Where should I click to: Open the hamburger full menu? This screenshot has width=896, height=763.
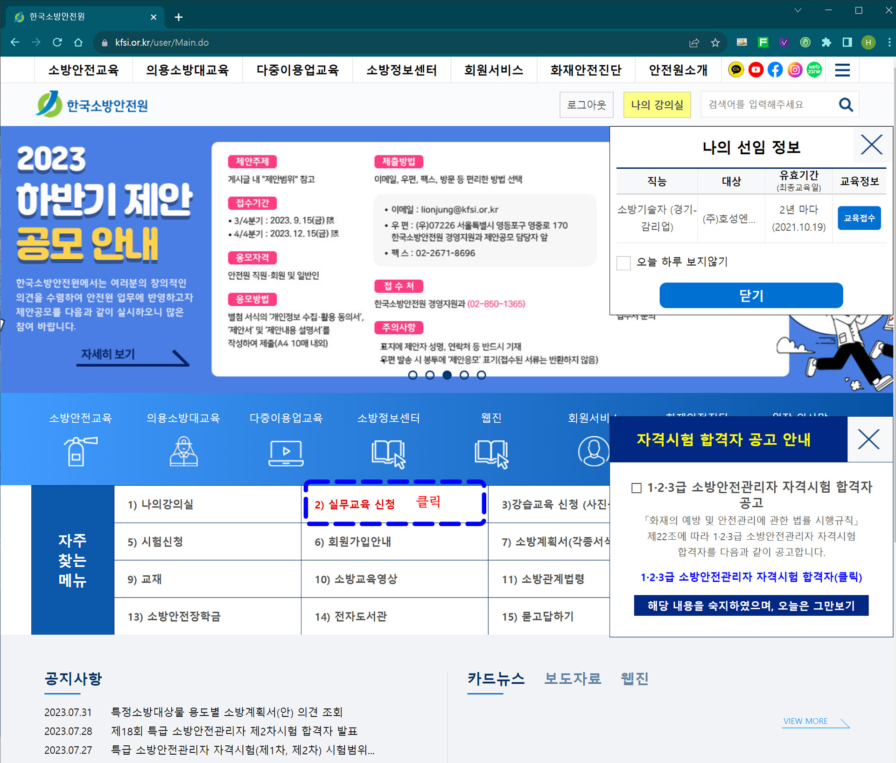tap(842, 70)
